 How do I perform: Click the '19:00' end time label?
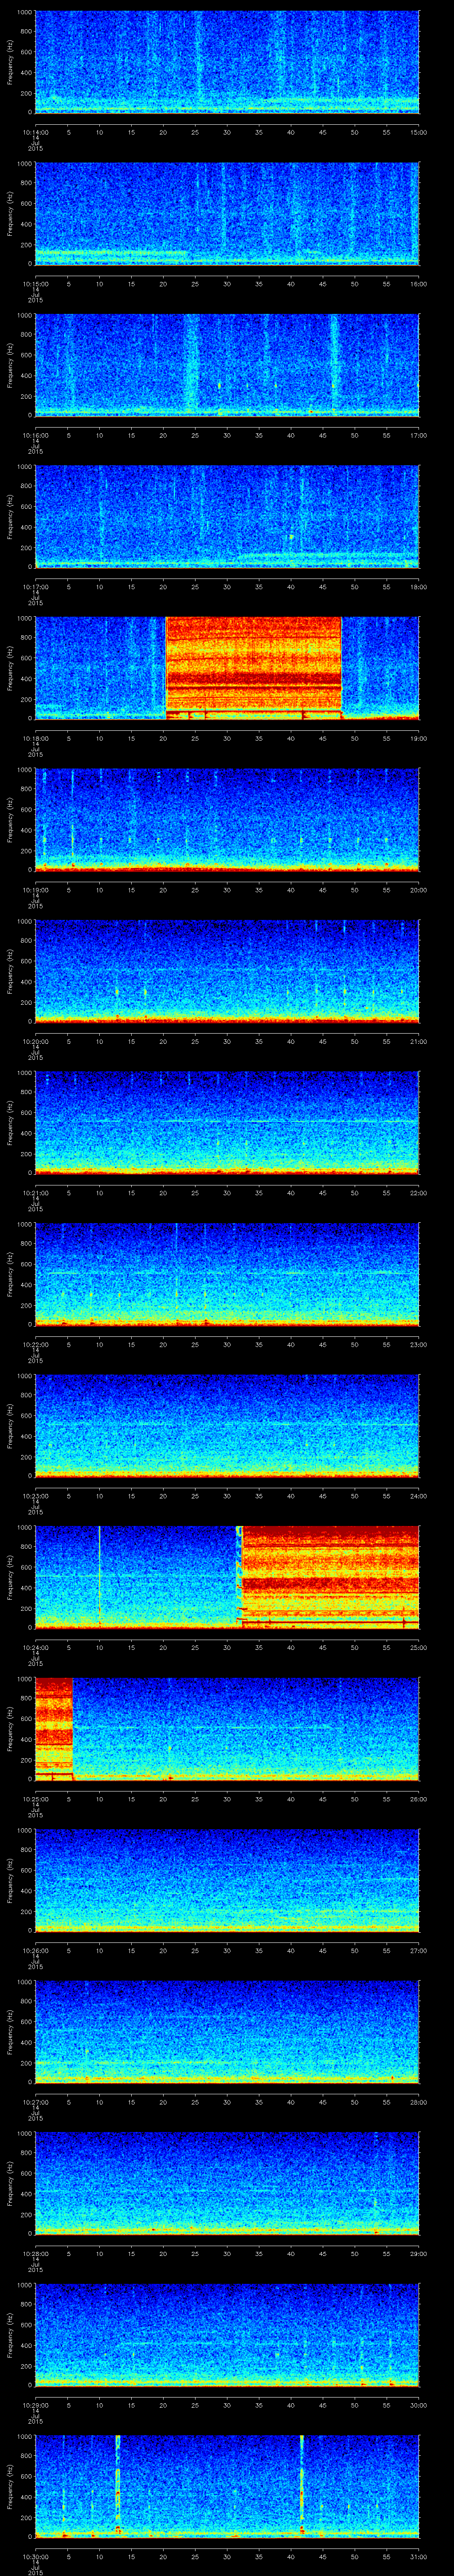[418, 737]
